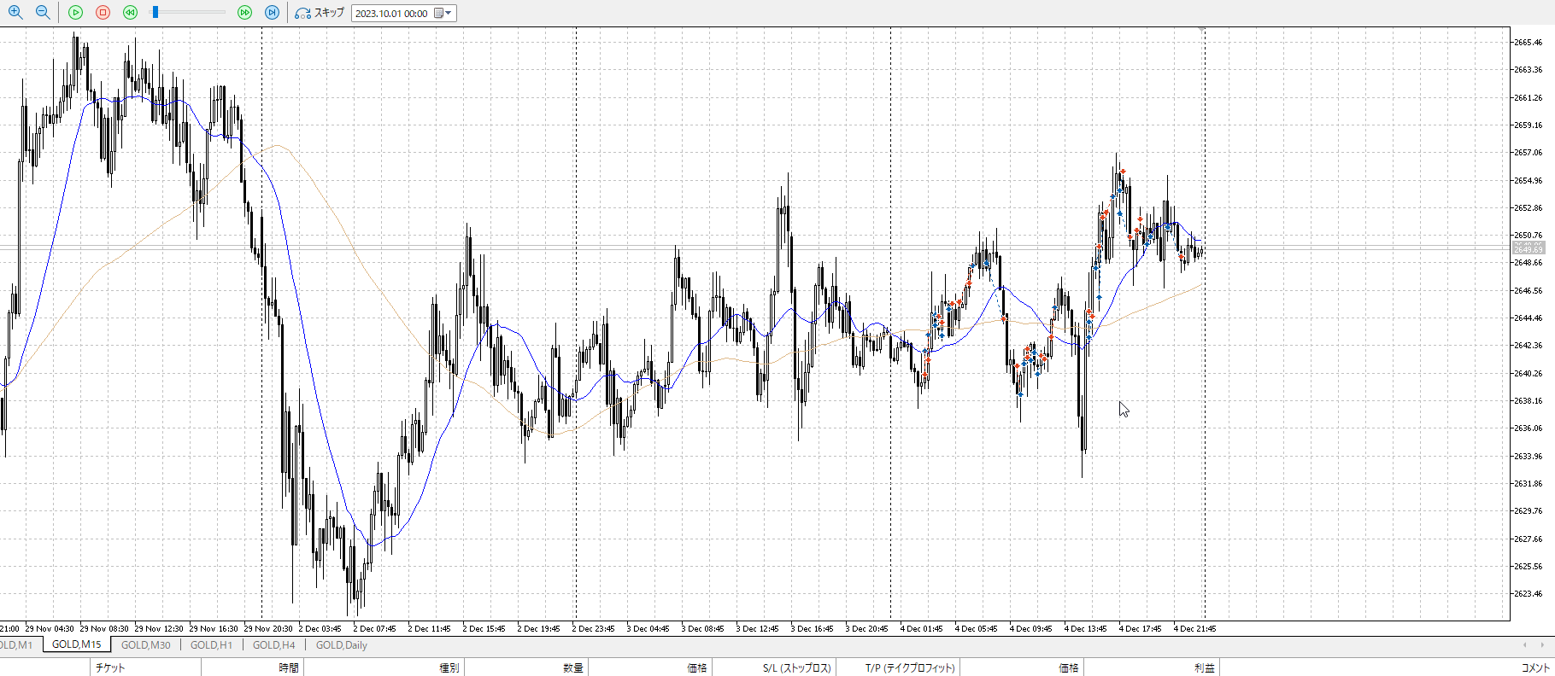Click the green rewind button

click(130, 13)
